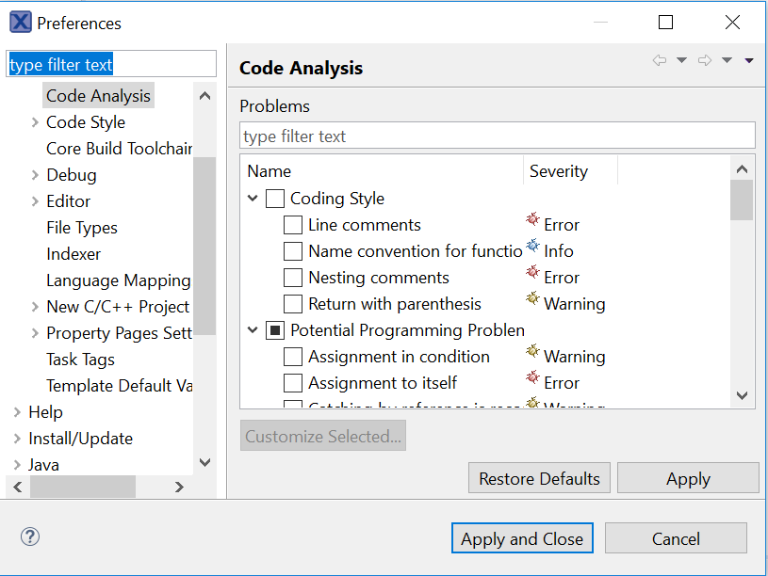Check the Assignment in condition checkbox
The image size is (768, 576).
(x=293, y=357)
